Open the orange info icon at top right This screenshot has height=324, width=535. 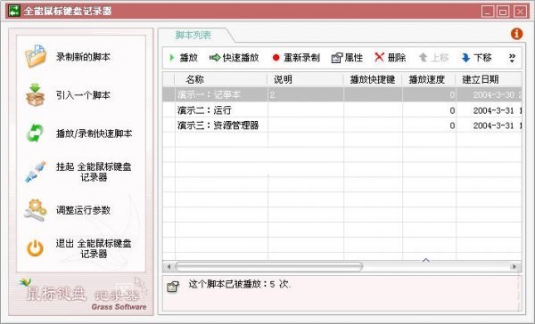[516, 34]
